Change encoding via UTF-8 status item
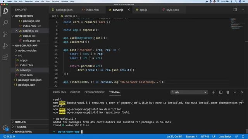The width and height of the screenshot is (248, 139). pos(205,136)
